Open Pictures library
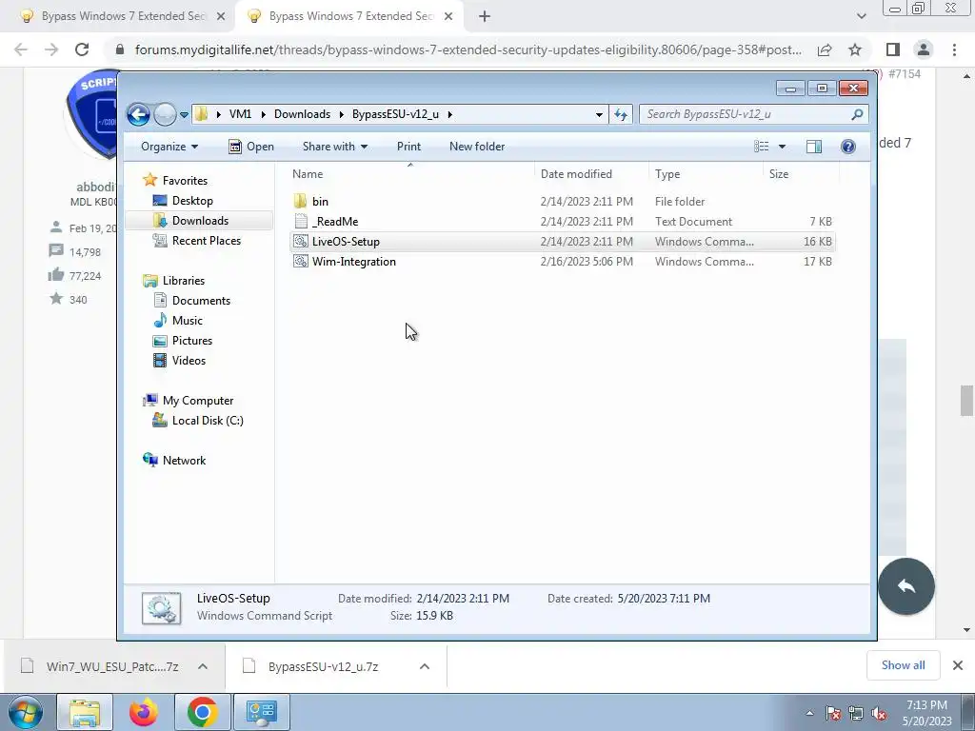 (x=182, y=341)
